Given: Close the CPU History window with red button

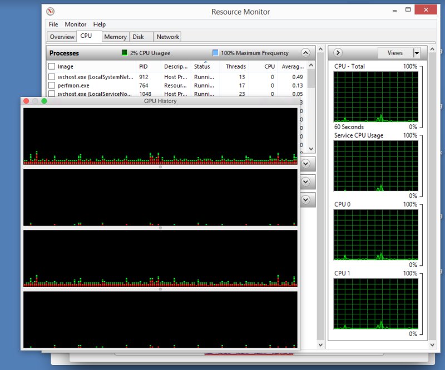Looking at the screenshot, I should (x=26, y=101).
